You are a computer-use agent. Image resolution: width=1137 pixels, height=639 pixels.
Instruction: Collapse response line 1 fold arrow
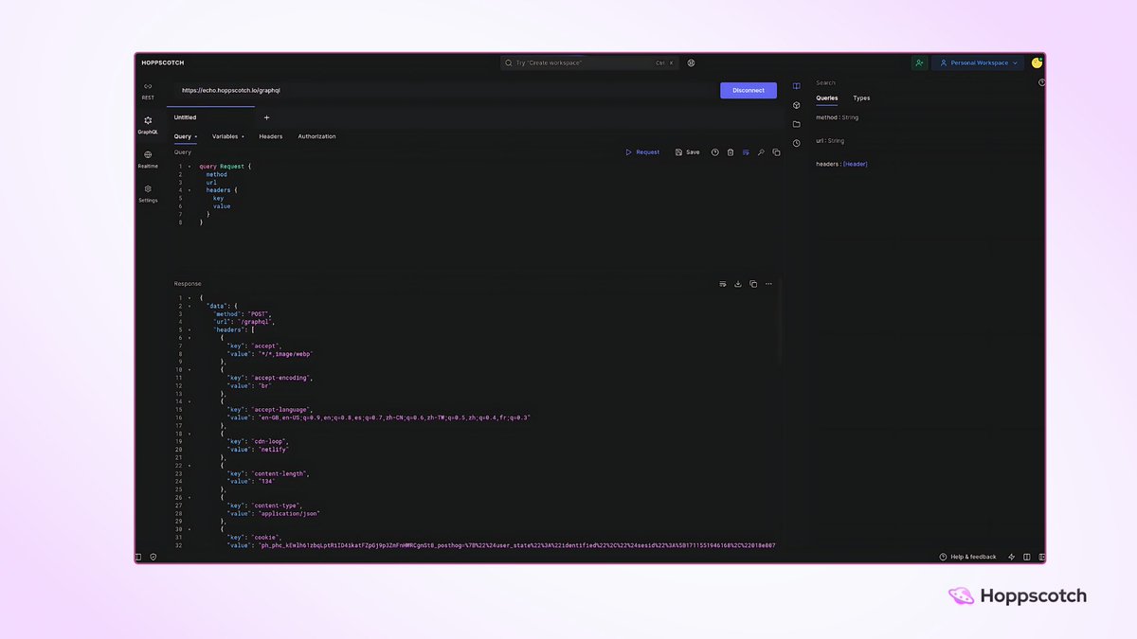click(x=189, y=298)
